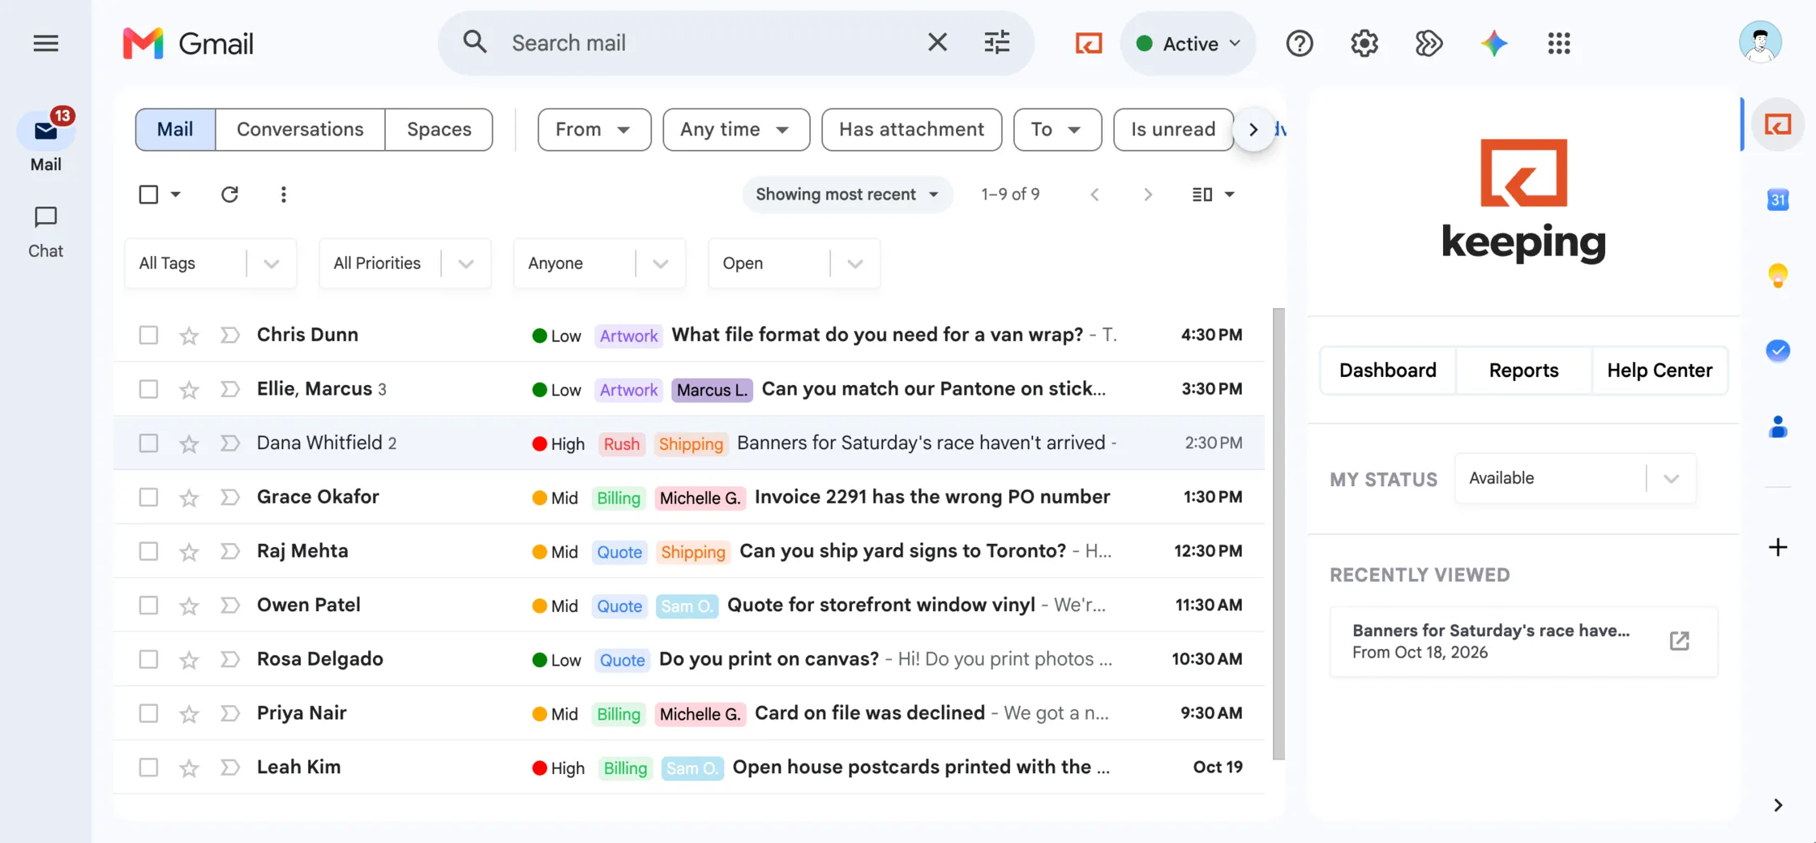
Task: Open Contacts side panel icon
Action: pyautogui.click(x=1777, y=426)
